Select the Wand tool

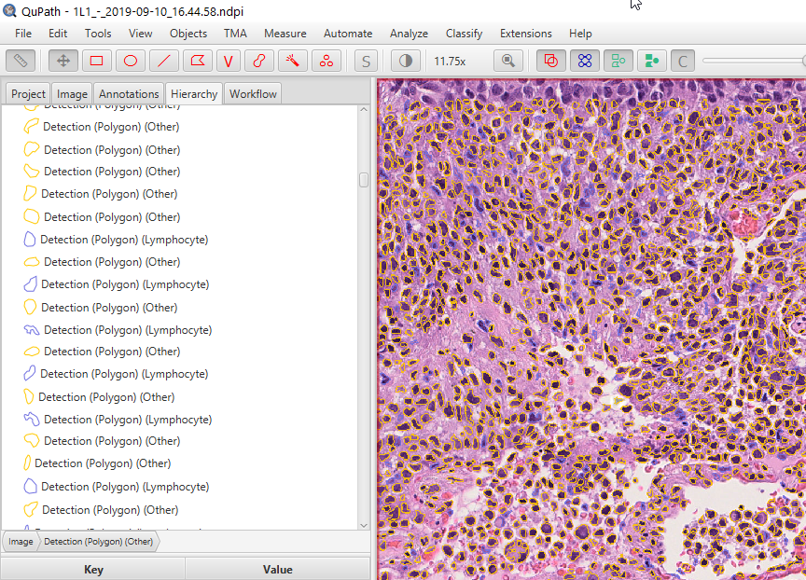pos(291,61)
